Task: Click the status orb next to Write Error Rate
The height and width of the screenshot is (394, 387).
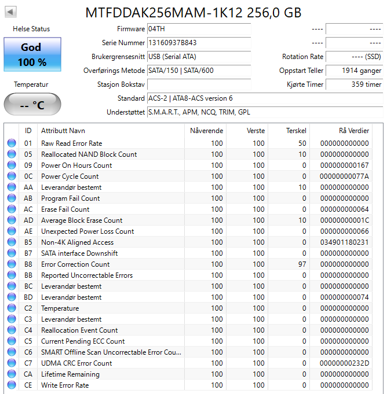Action: (12, 385)
